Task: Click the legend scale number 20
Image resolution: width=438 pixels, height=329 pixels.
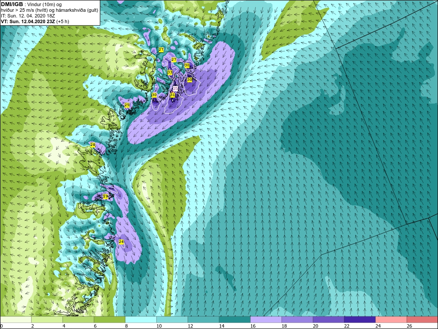Action: [x=315, y=326]
